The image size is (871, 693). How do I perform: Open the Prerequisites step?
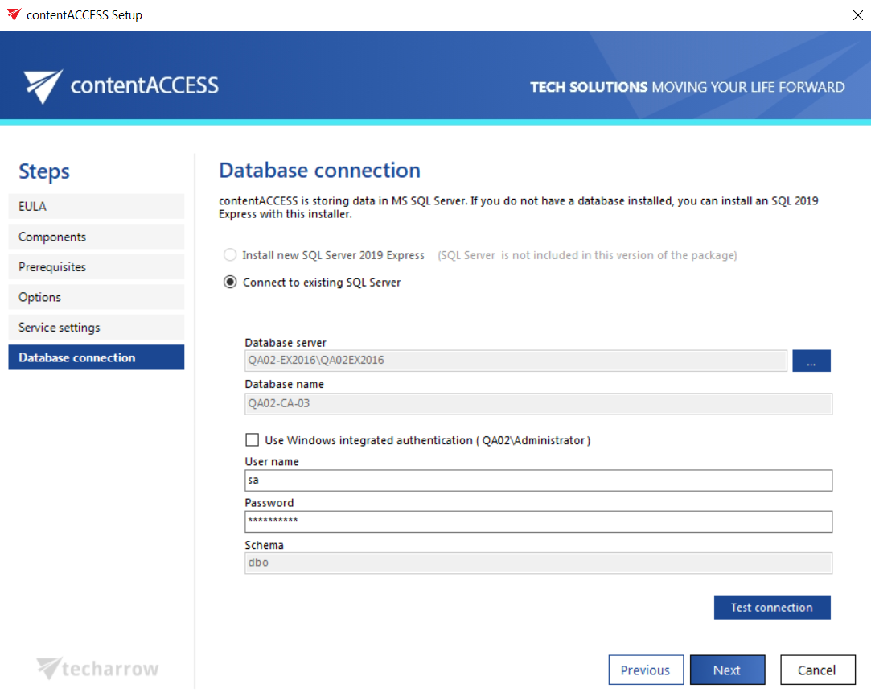coord(96,267)
